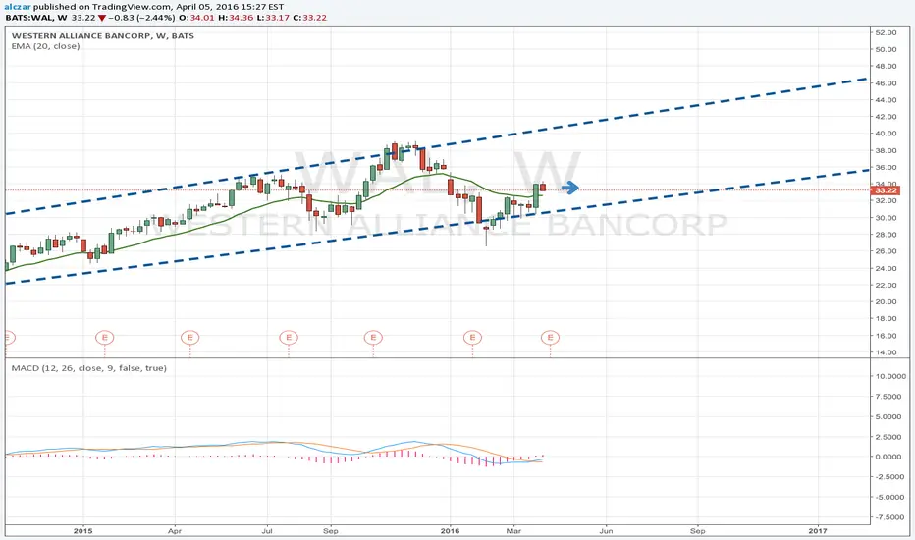Open the earnings marker just after 2016 start
The image size is (915, 540).
coord(472,337)
